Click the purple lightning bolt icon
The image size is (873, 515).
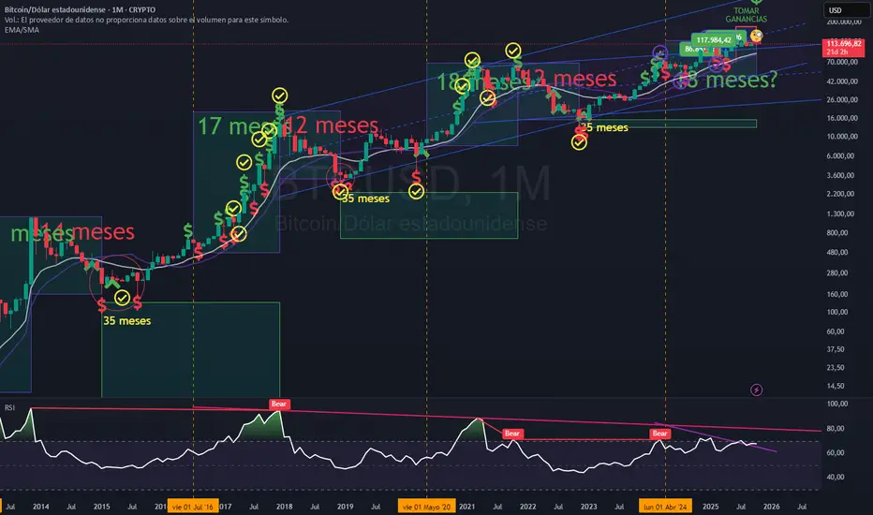click(x=756, y=390)
